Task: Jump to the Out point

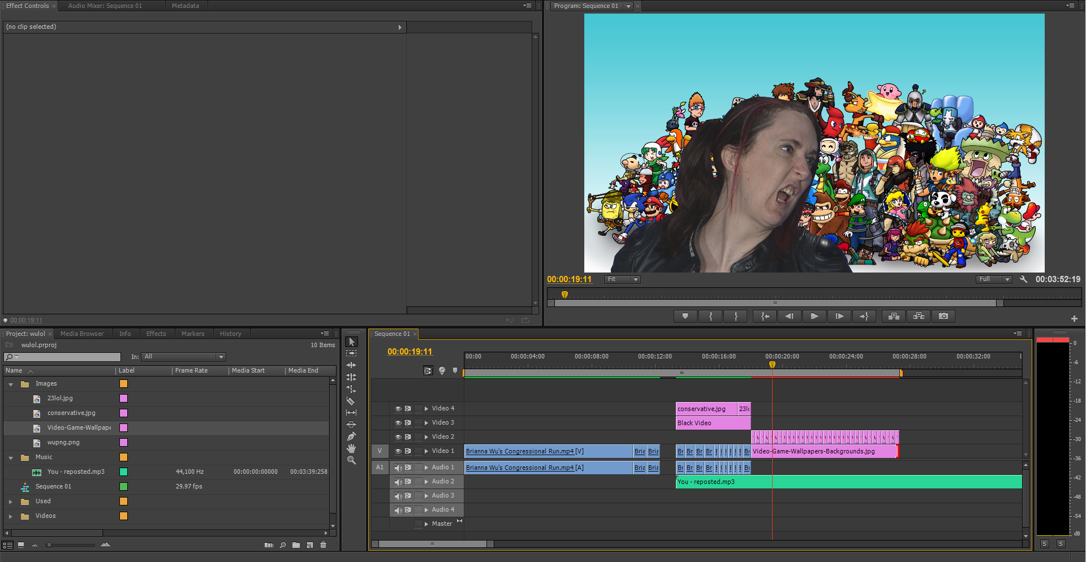Action: coord(864,317)
